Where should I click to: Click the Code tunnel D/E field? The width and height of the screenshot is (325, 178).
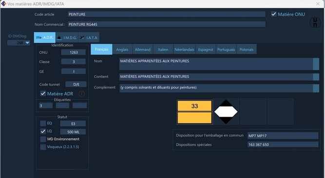point(76,84)
